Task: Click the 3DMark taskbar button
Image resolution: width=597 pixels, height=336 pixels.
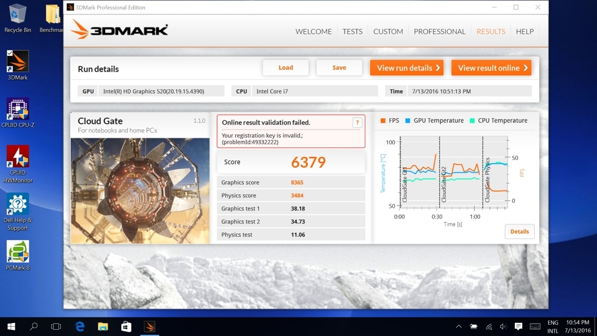Action: pyautogui.click(x=149, y=327)
